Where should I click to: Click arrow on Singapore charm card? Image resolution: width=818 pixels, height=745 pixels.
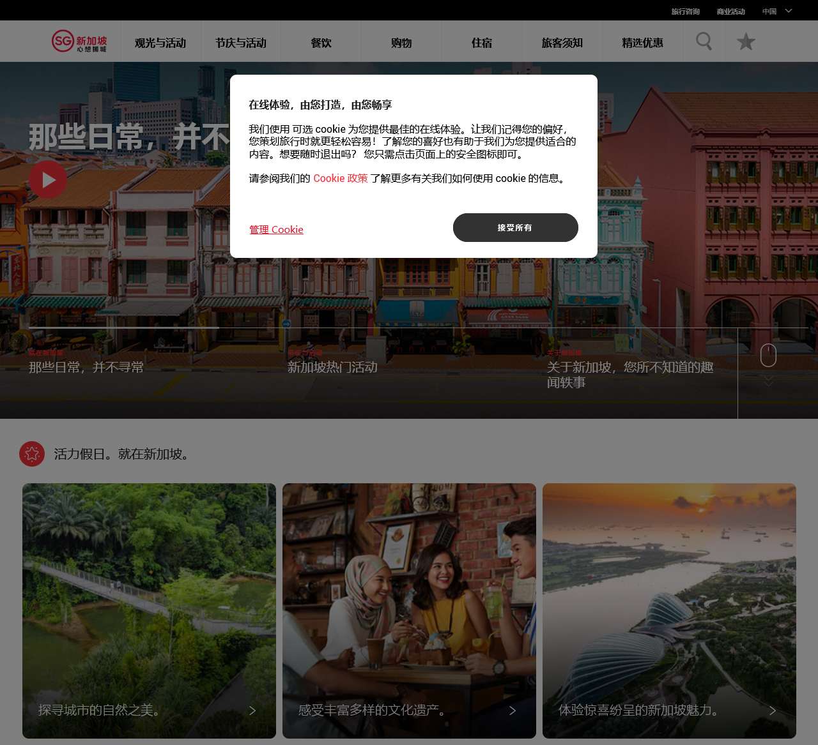(773, 711)
